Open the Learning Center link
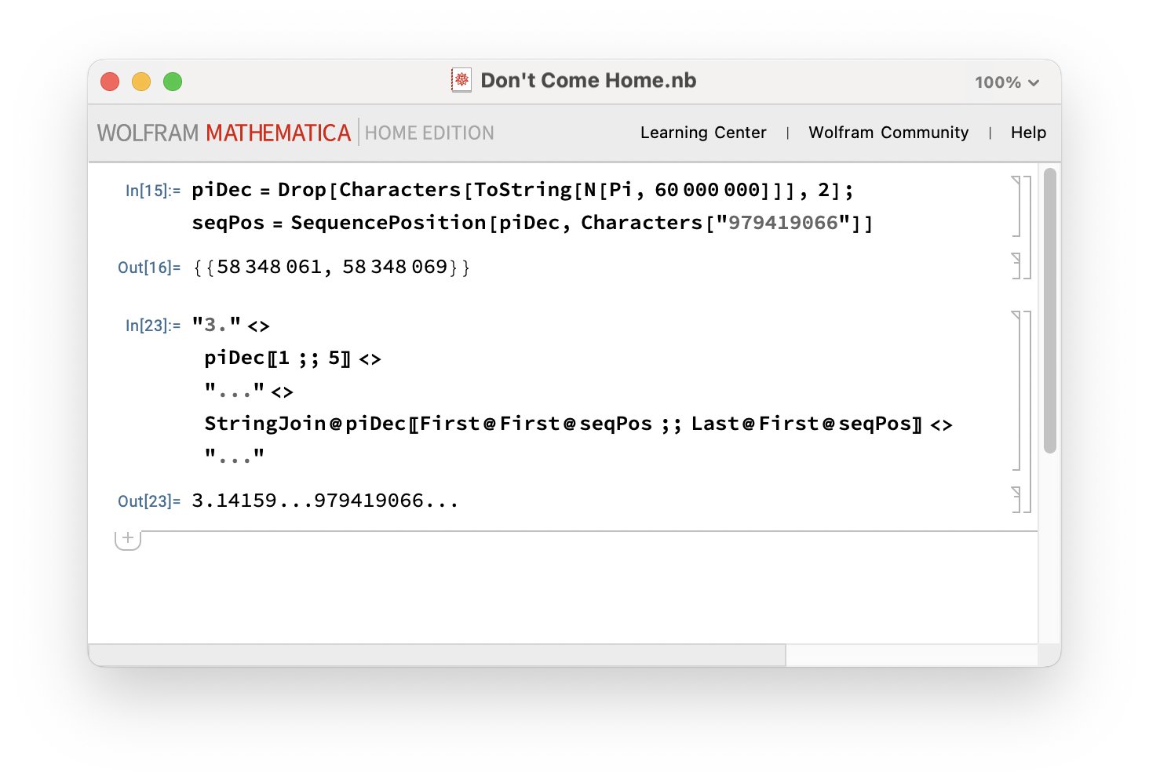This screenshot has width=1149, height=783. [x=703, y=133]
